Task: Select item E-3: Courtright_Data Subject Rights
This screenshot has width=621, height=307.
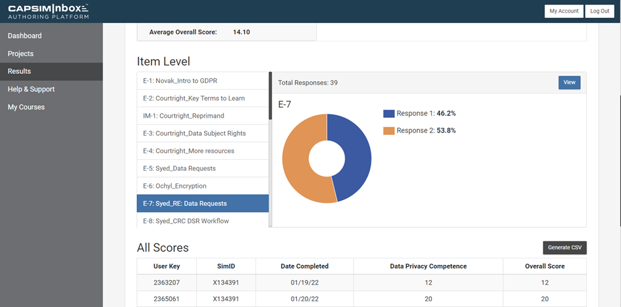Action: [203, 133]
